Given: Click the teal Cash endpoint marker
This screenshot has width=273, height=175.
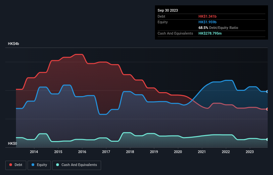Looking at the screenshot, I should 267,139.
